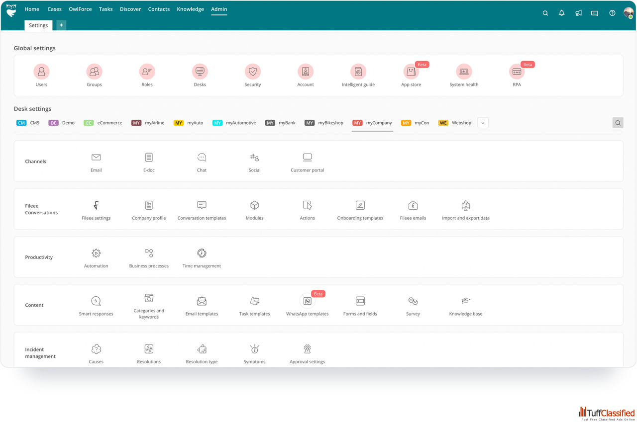Open Task templates icon

coord(254,301)
